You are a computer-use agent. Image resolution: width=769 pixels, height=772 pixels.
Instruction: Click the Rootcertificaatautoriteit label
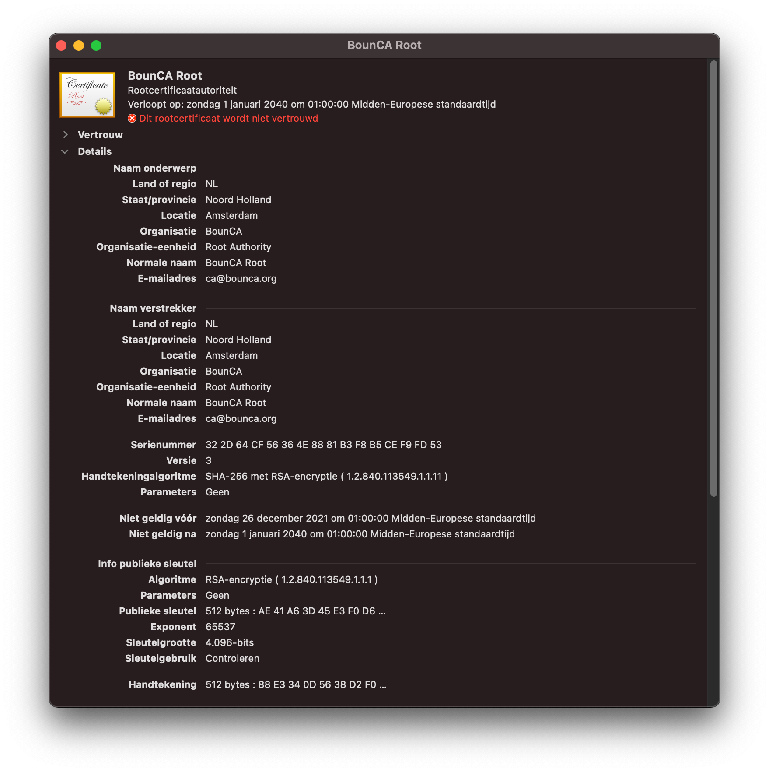point(182,90)
